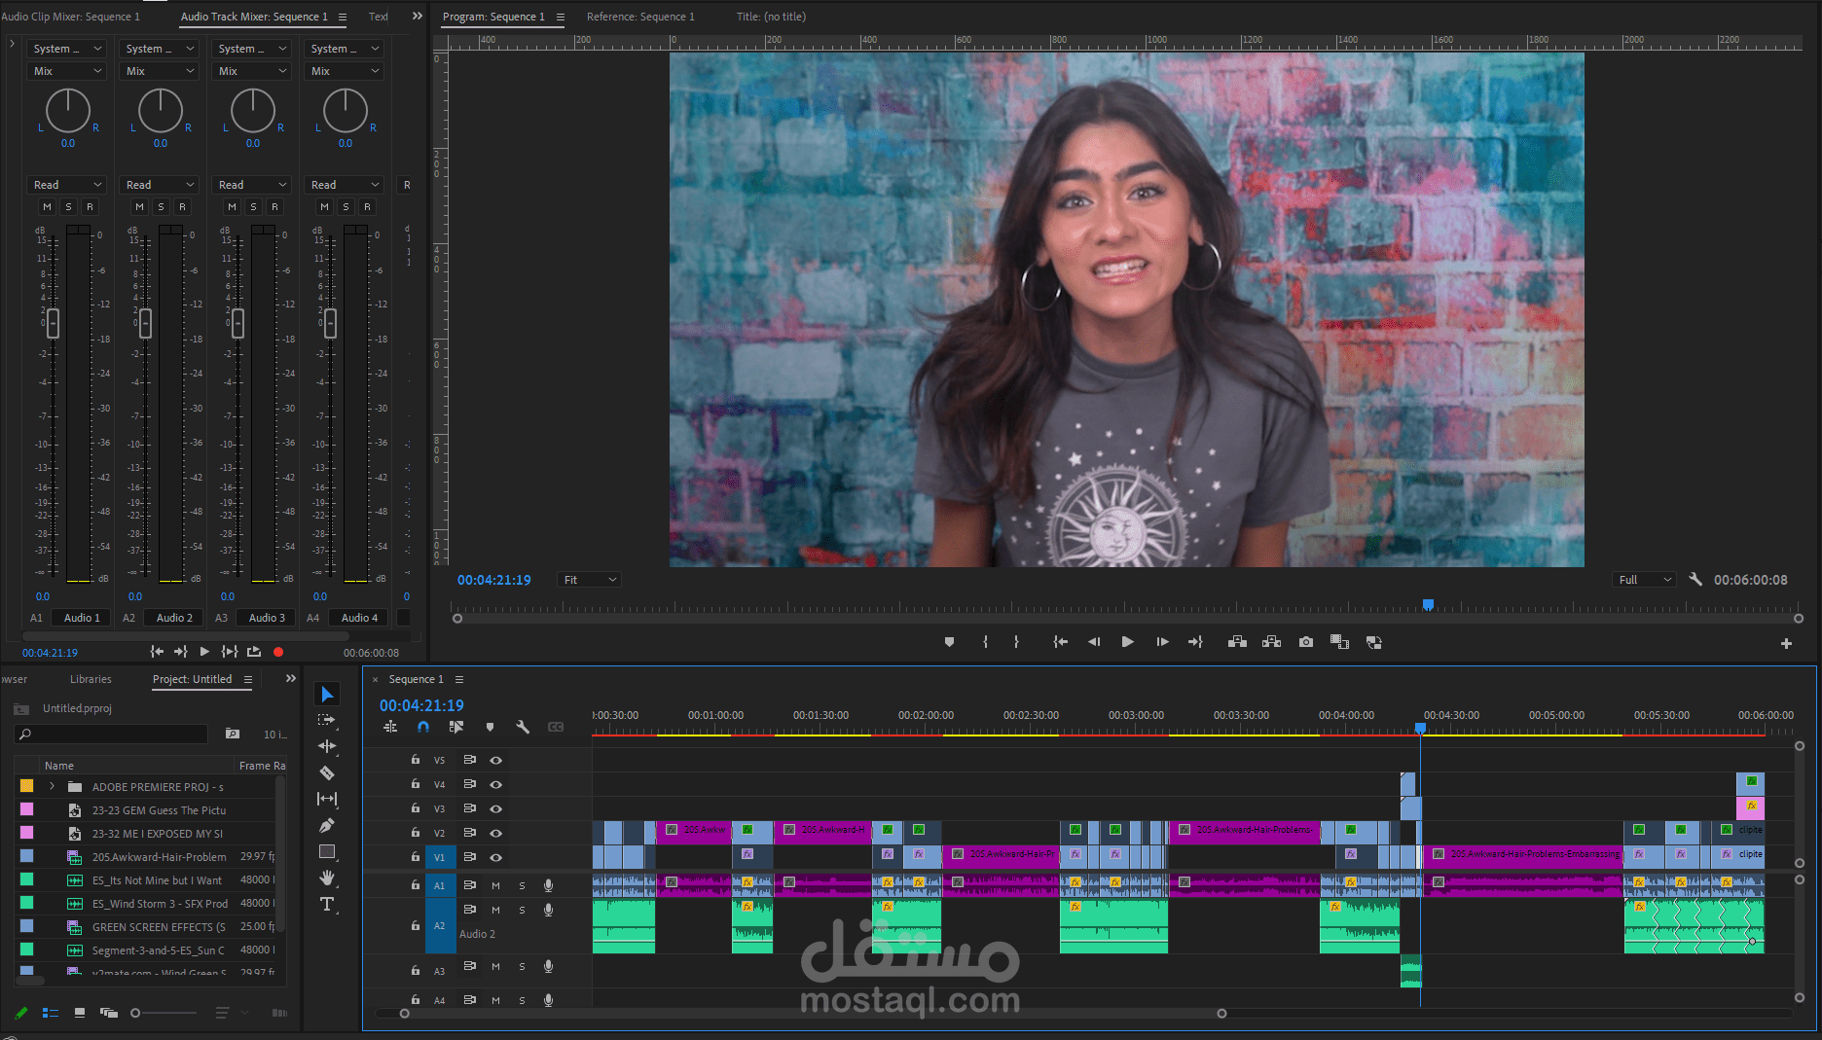Screen dimensions: 1822x1040
Task: Click Mark In button in Program monitor
Action: click(985, 642)
